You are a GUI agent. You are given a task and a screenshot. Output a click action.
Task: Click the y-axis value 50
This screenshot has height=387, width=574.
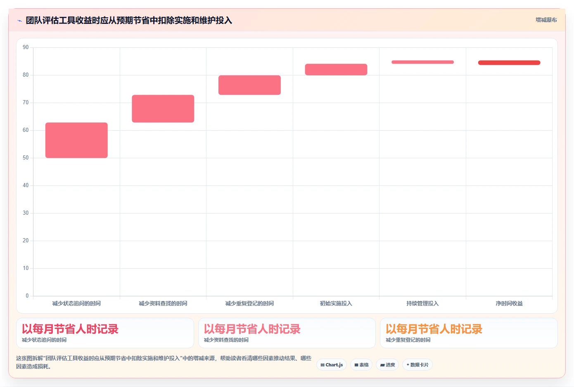pos(26,158)
